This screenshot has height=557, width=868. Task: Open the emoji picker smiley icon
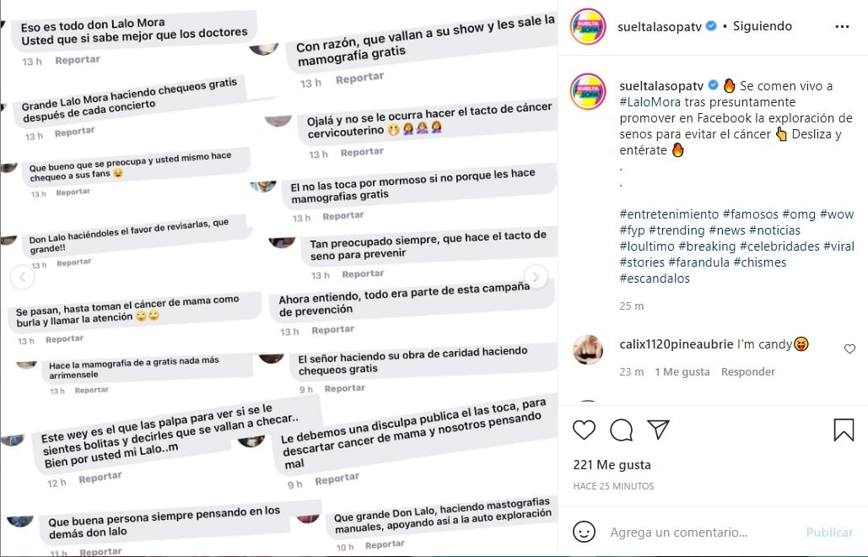584,532
